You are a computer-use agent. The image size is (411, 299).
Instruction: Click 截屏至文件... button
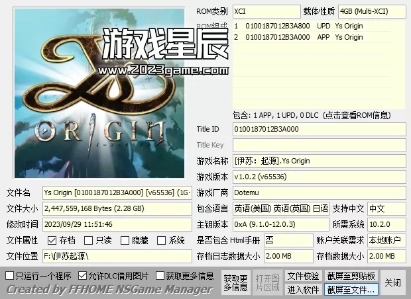click(351, 289)
